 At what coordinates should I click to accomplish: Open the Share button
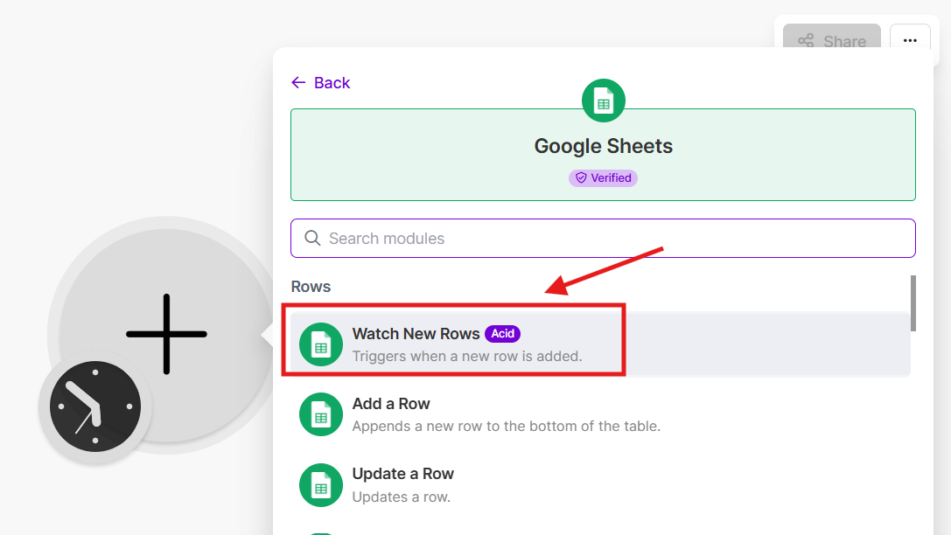(x=831, y=38)
